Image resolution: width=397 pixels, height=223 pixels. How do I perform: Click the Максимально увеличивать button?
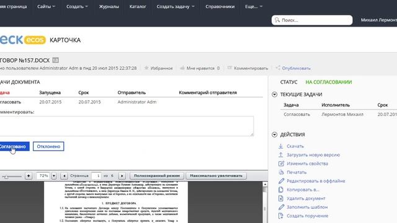[x=216, y=175]
